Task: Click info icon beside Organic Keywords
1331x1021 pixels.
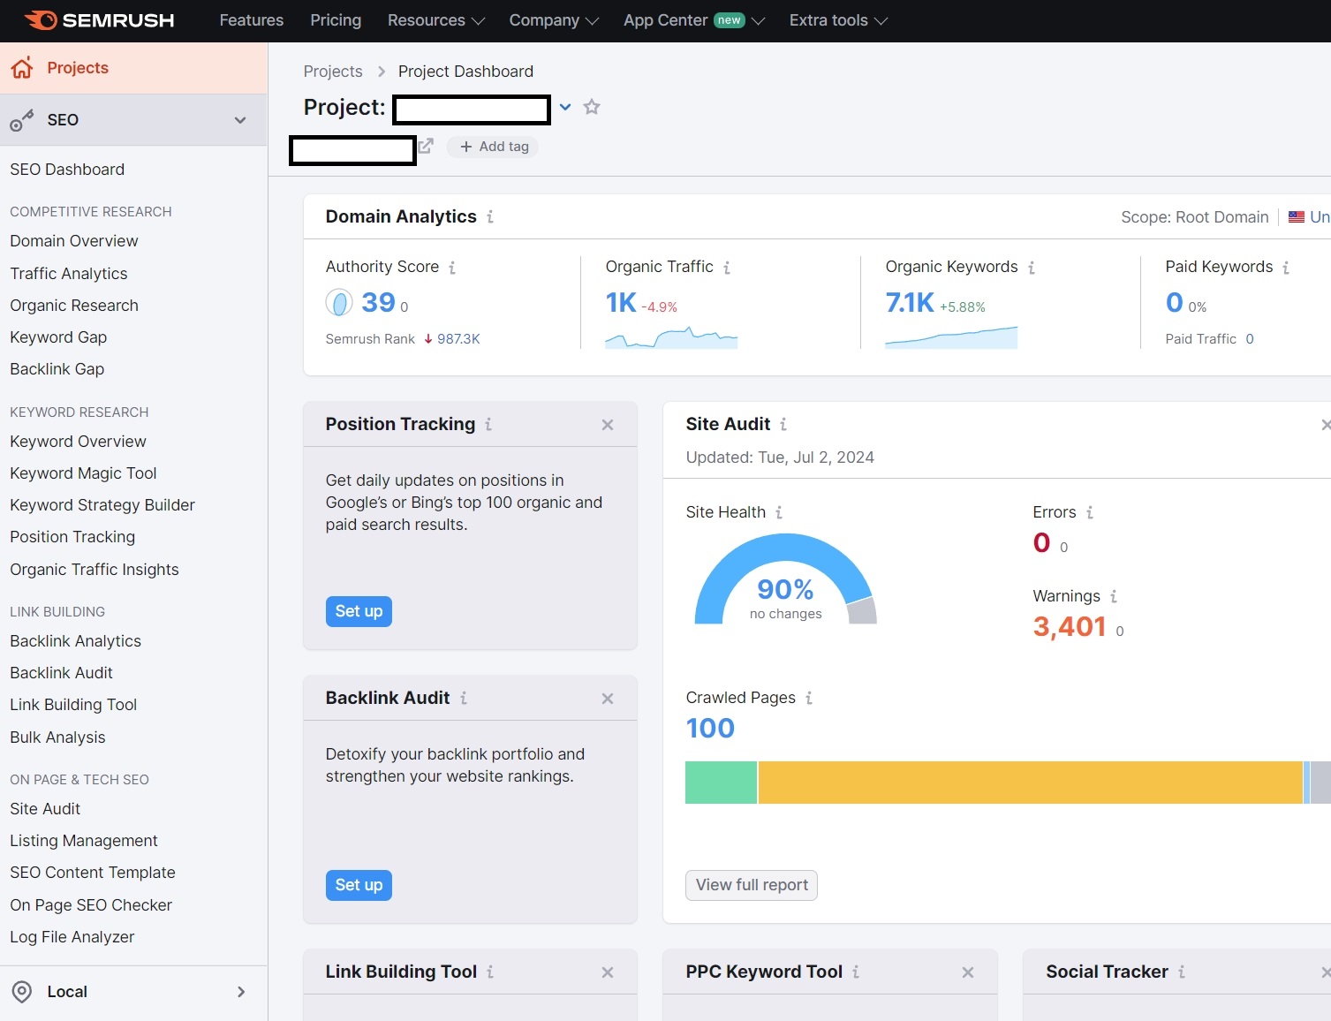Action: point(1032,268)
